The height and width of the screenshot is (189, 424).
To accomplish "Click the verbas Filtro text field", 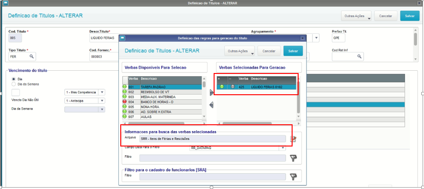I will tap(213, 158).
